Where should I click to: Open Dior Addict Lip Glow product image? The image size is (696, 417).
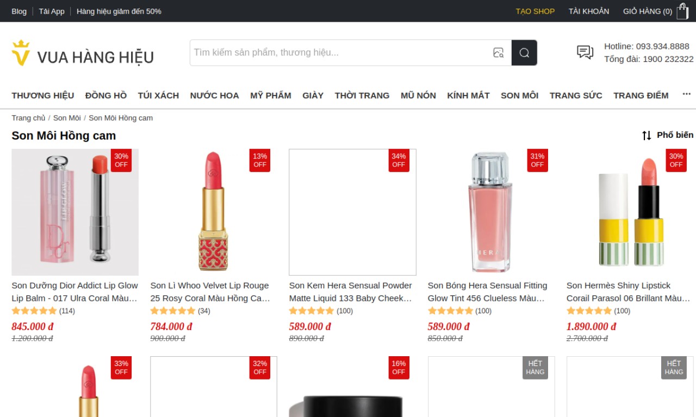[75, 212]
